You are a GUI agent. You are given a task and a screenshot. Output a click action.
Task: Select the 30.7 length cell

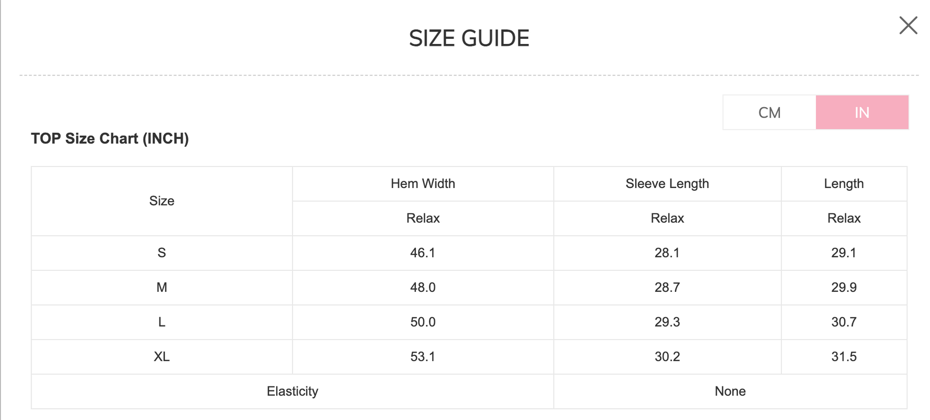click(843, 322)
